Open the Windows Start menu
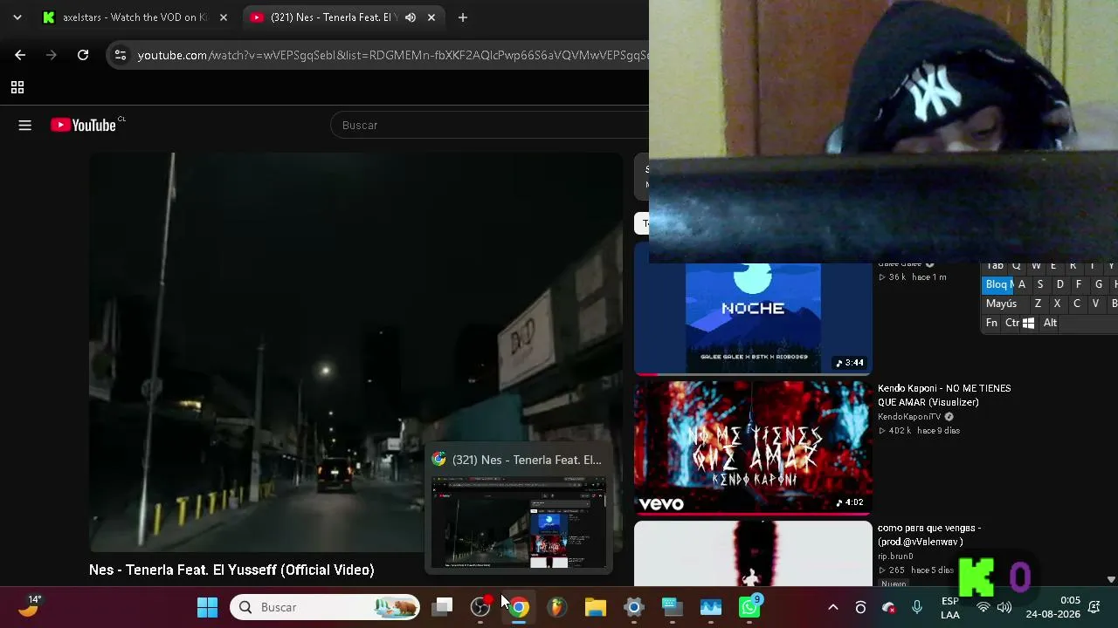This screenshot has height=628, width=1118. 207,607
